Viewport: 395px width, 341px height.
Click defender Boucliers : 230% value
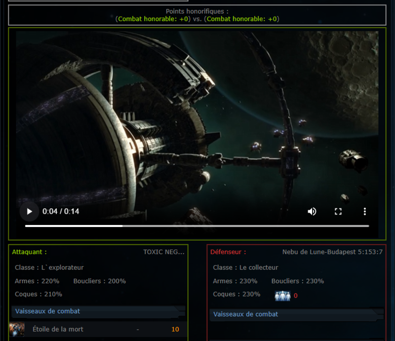298,281
